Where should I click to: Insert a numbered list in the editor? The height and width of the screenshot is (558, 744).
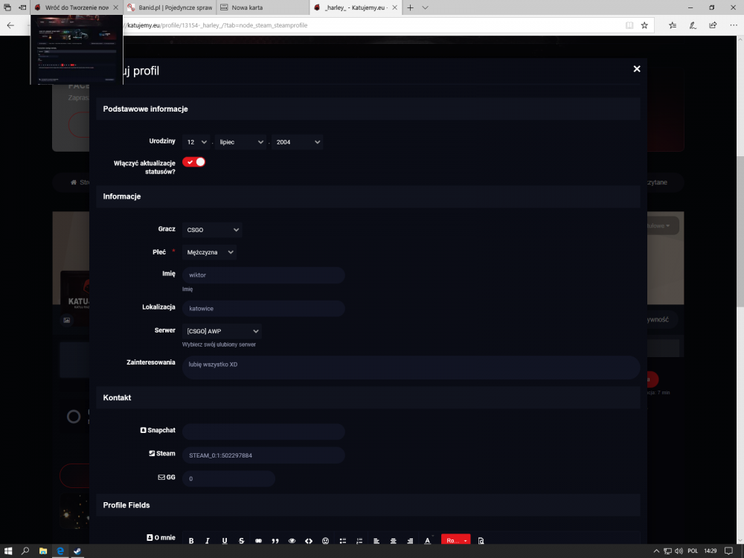(x=359, y=540)
